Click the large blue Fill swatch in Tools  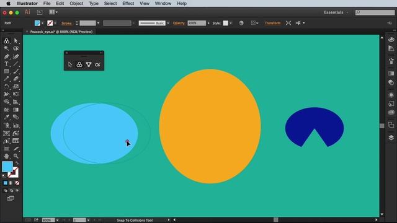pos(7,167)
